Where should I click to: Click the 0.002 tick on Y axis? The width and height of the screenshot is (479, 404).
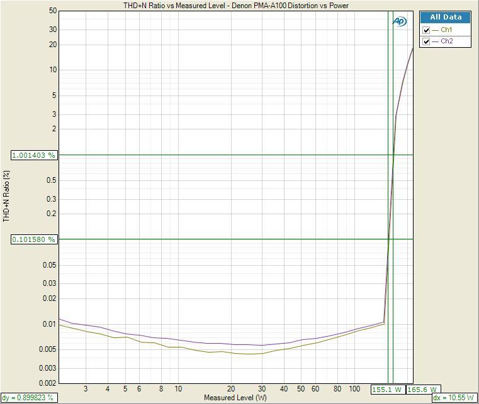coord(48,383)
